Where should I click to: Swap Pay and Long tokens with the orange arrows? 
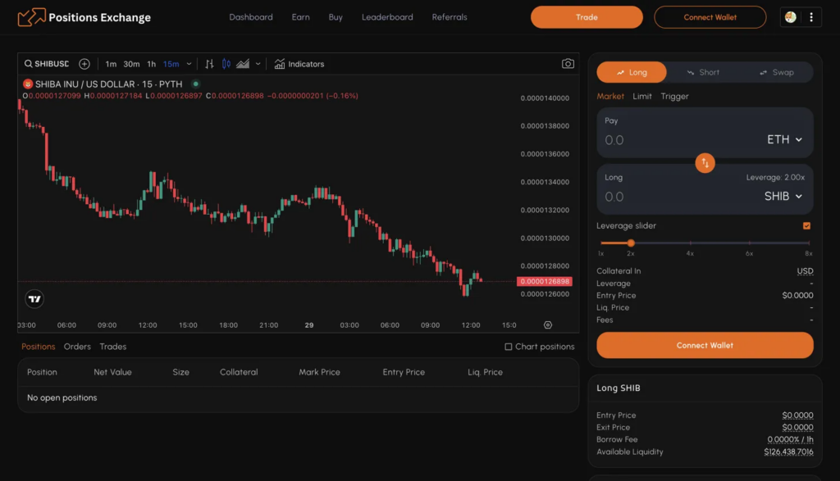tap(705, 162)
